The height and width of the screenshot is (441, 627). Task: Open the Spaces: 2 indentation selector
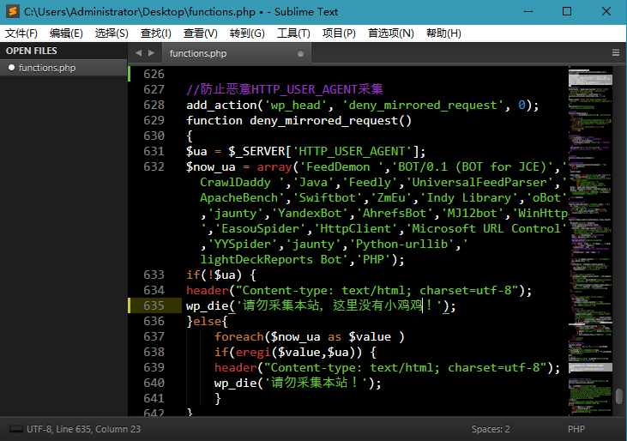490,429
